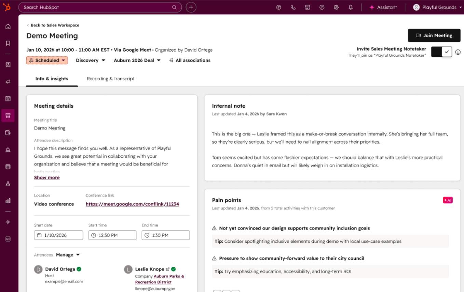
Task: Switch to Recording & transcript tab
Action: point(111,79)
